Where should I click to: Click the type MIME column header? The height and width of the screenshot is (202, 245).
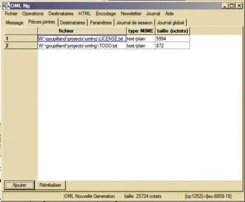point(141,31)
